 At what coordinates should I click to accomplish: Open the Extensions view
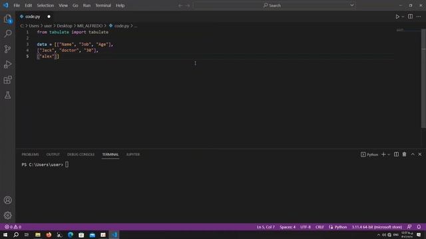point(7,80)
